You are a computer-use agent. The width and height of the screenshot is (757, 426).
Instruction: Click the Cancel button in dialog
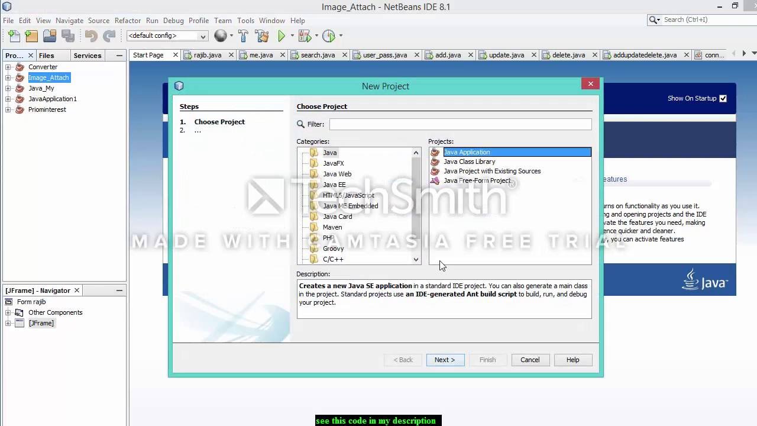(x=530, y=360)
